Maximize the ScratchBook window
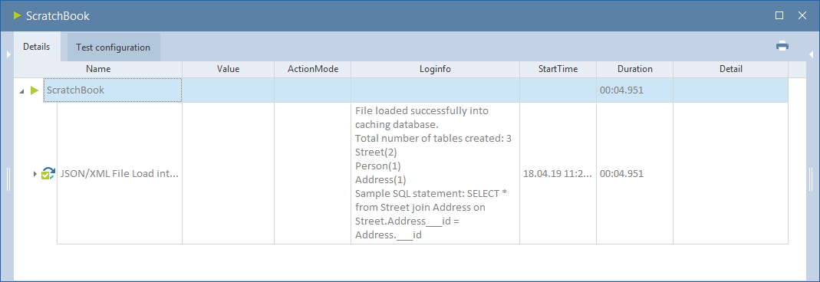 click(779, 15)
